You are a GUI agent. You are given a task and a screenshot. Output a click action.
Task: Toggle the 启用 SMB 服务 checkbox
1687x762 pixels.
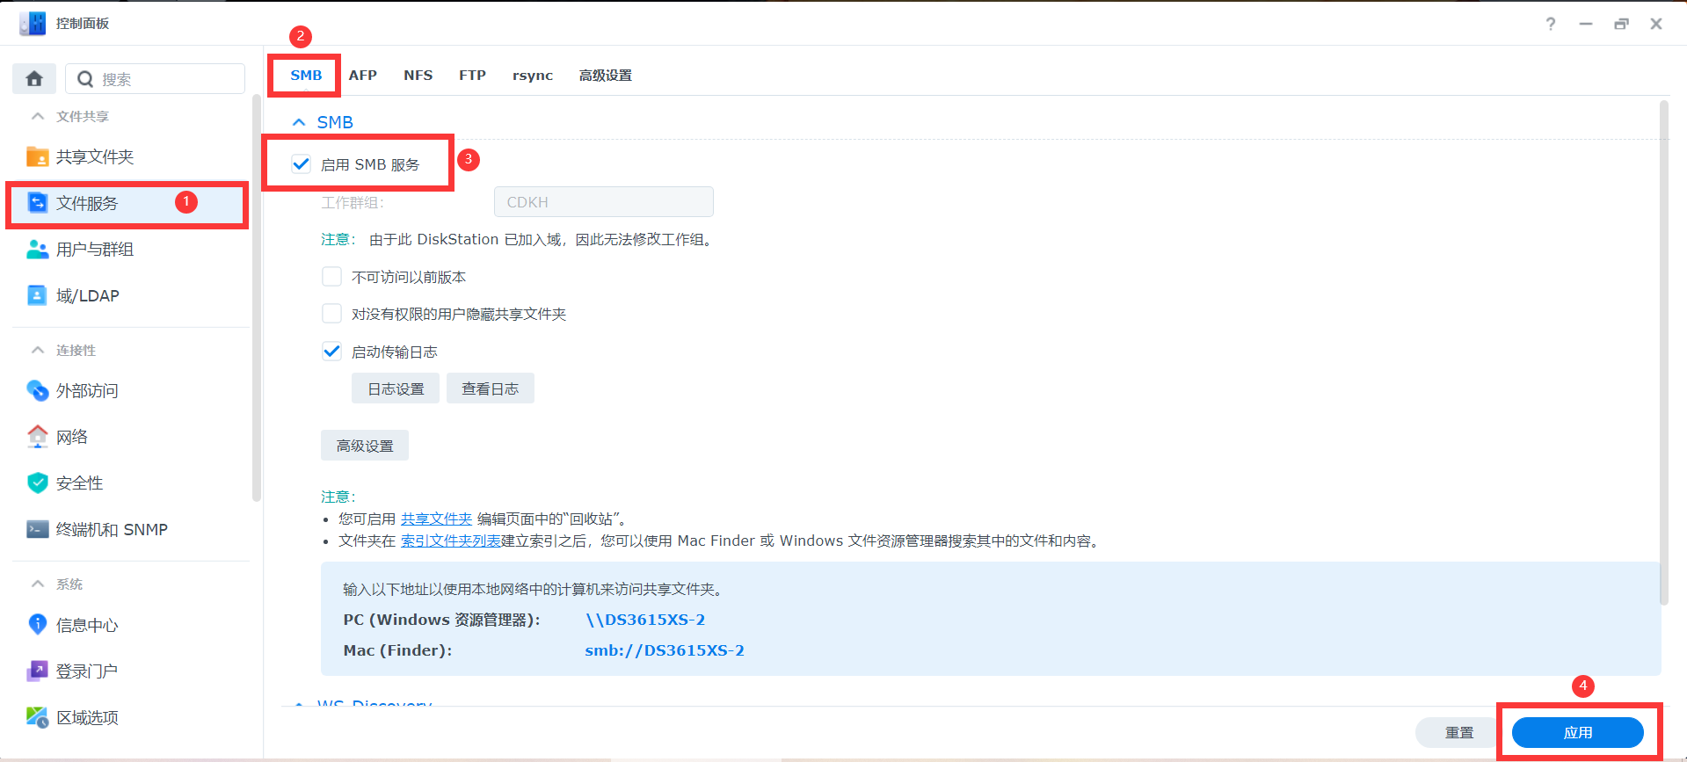(x=302, y=164)
